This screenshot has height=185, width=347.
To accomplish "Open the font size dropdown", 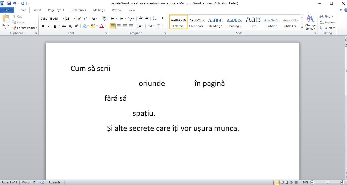I will tap(75, 19).
